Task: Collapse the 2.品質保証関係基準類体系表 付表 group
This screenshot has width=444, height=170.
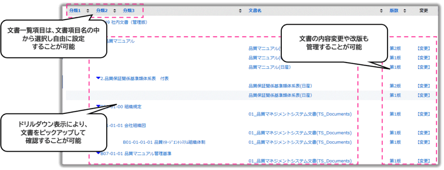Action: 98,78
